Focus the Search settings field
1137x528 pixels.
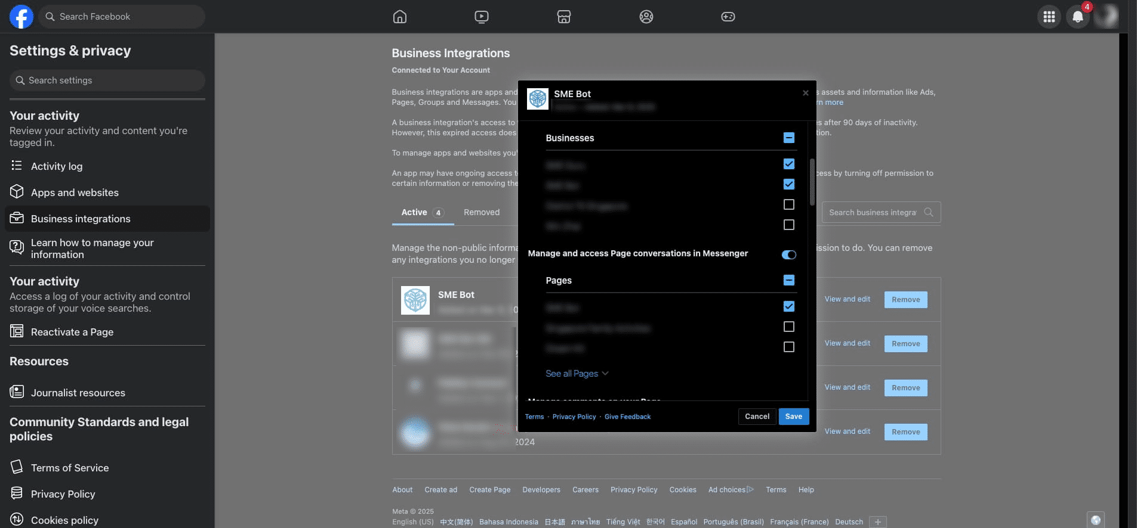click(x=107, y=80)
